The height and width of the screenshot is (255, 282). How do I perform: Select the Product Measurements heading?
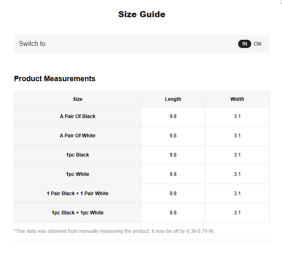(x=55, y=79)
